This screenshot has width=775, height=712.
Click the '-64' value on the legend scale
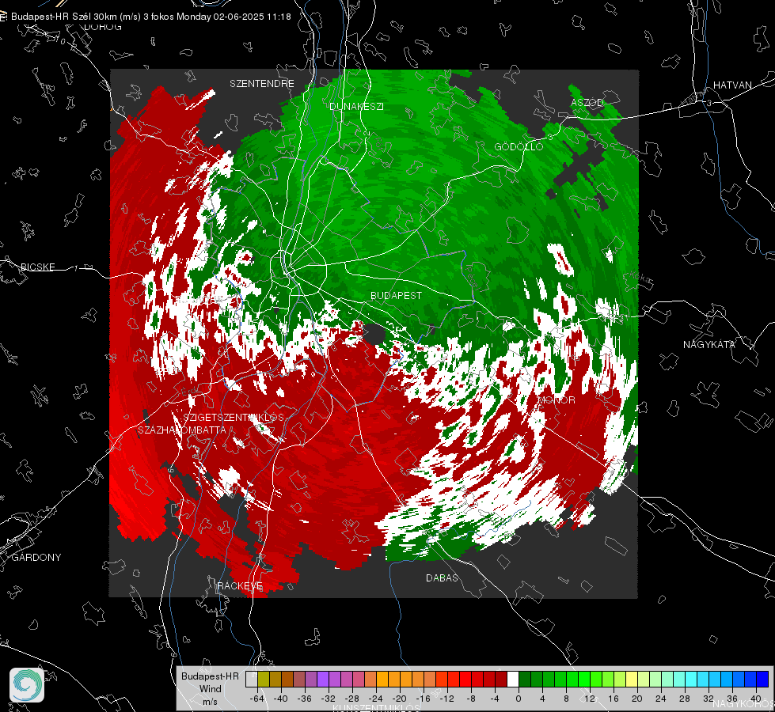click(x=257, y=699)
